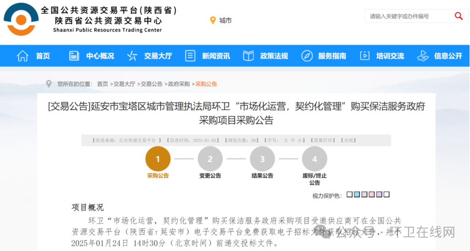The width and height of the screenshot is (470, 251).
Task: Open the 信息公开 navigation menu item
Action: point(448,56)
